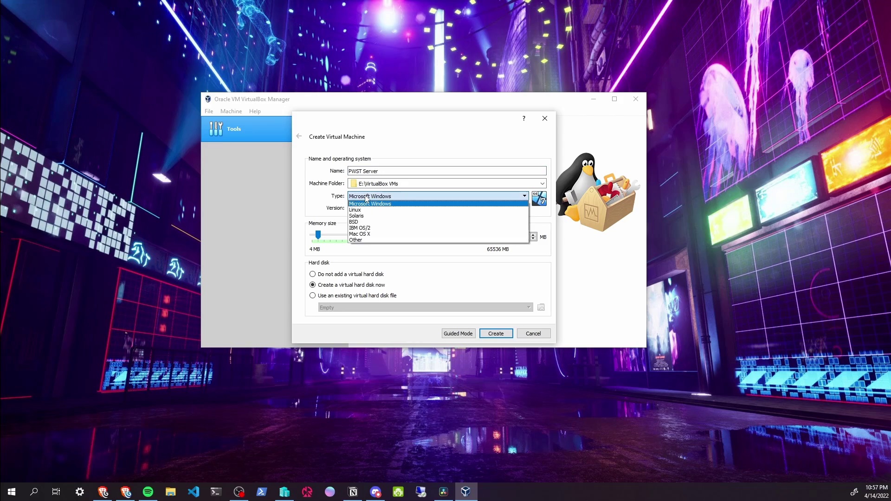Click the Guided Mode button

(x=458, y=334)
